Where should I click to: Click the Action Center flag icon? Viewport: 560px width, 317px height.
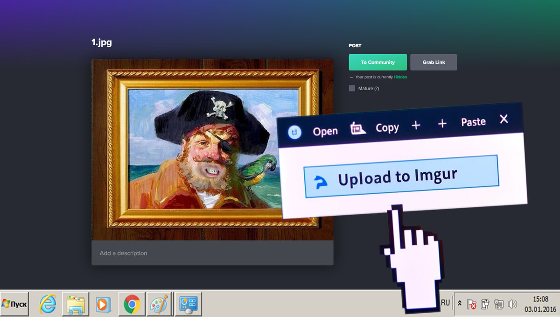coord(472,304)
